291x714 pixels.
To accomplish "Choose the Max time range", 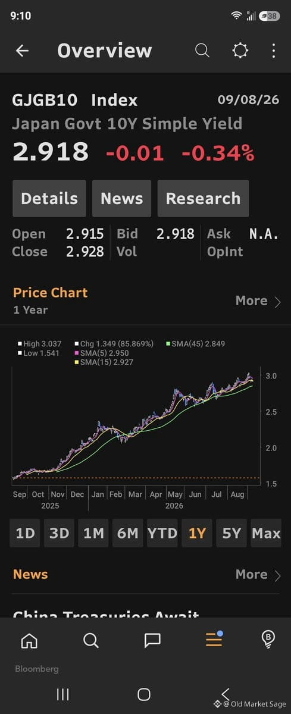I will [x=265, y=533].
